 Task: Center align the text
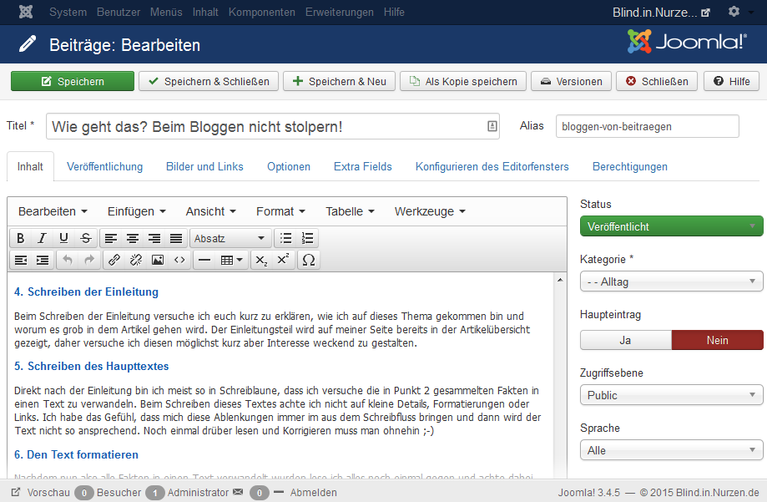pos(133,239)
